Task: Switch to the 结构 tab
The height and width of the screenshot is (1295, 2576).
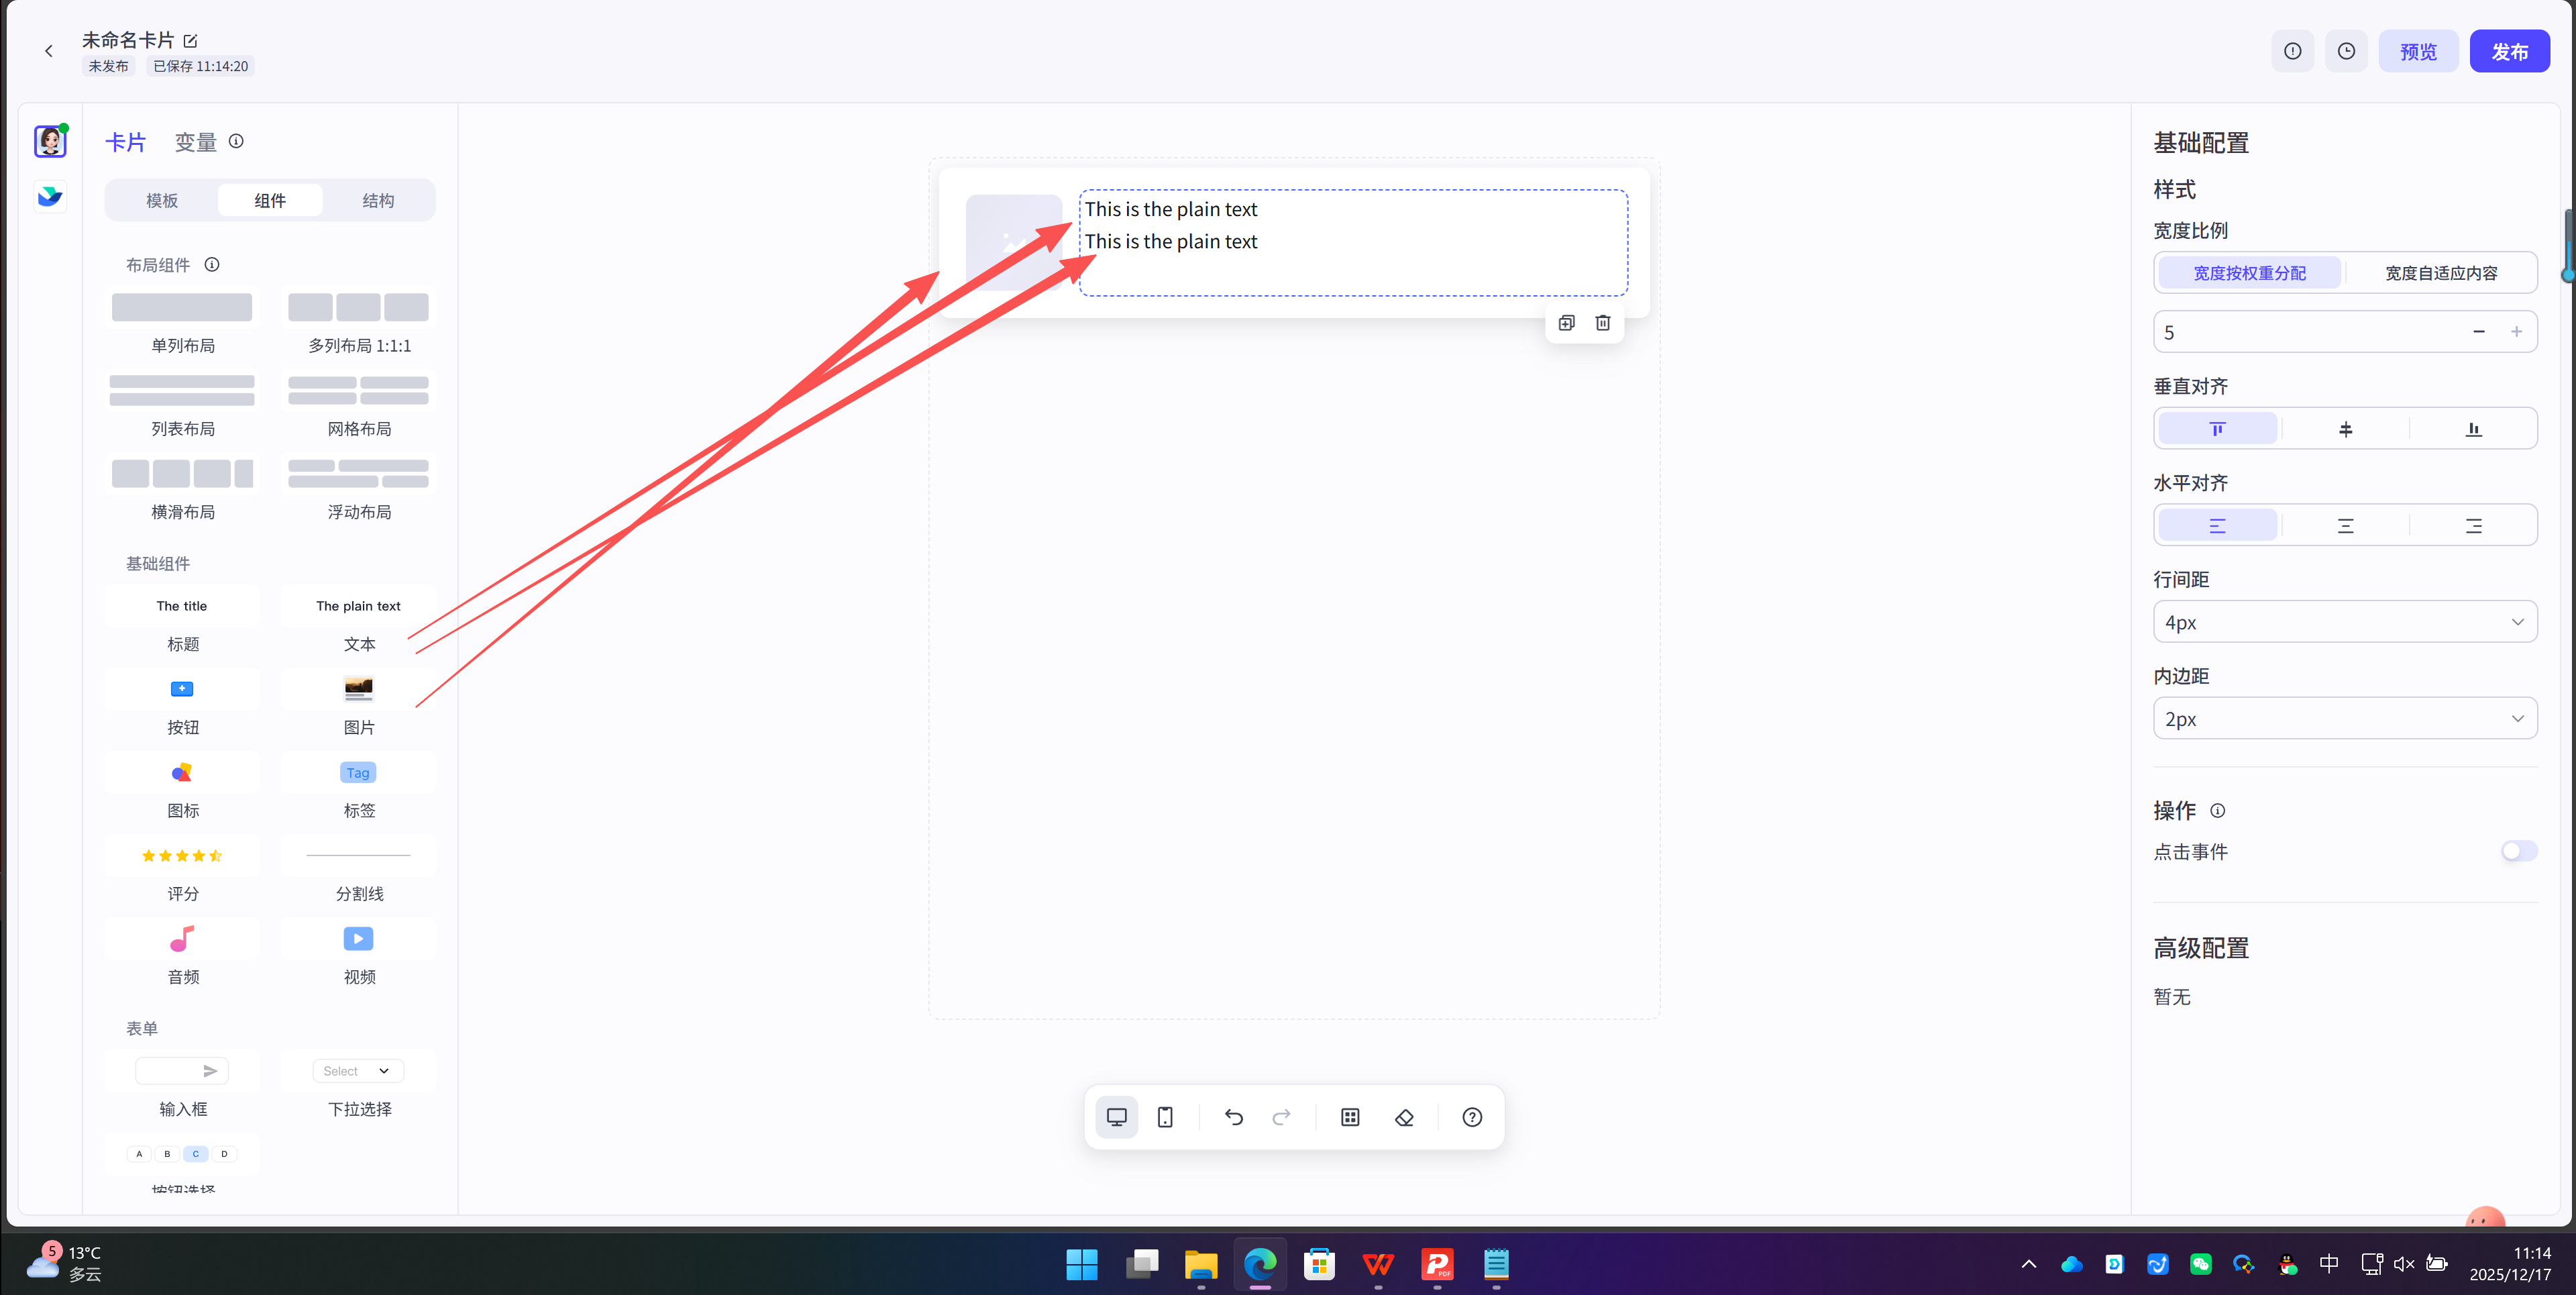Action: [x=378, y=201]
